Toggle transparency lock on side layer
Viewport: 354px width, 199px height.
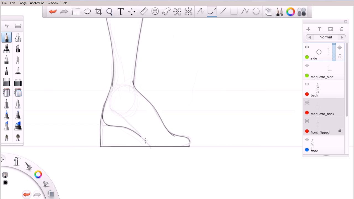[x=340, y=56]
